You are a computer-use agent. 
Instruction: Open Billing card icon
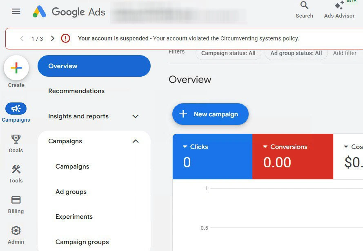pyautogui.click(x=16, y=200)
